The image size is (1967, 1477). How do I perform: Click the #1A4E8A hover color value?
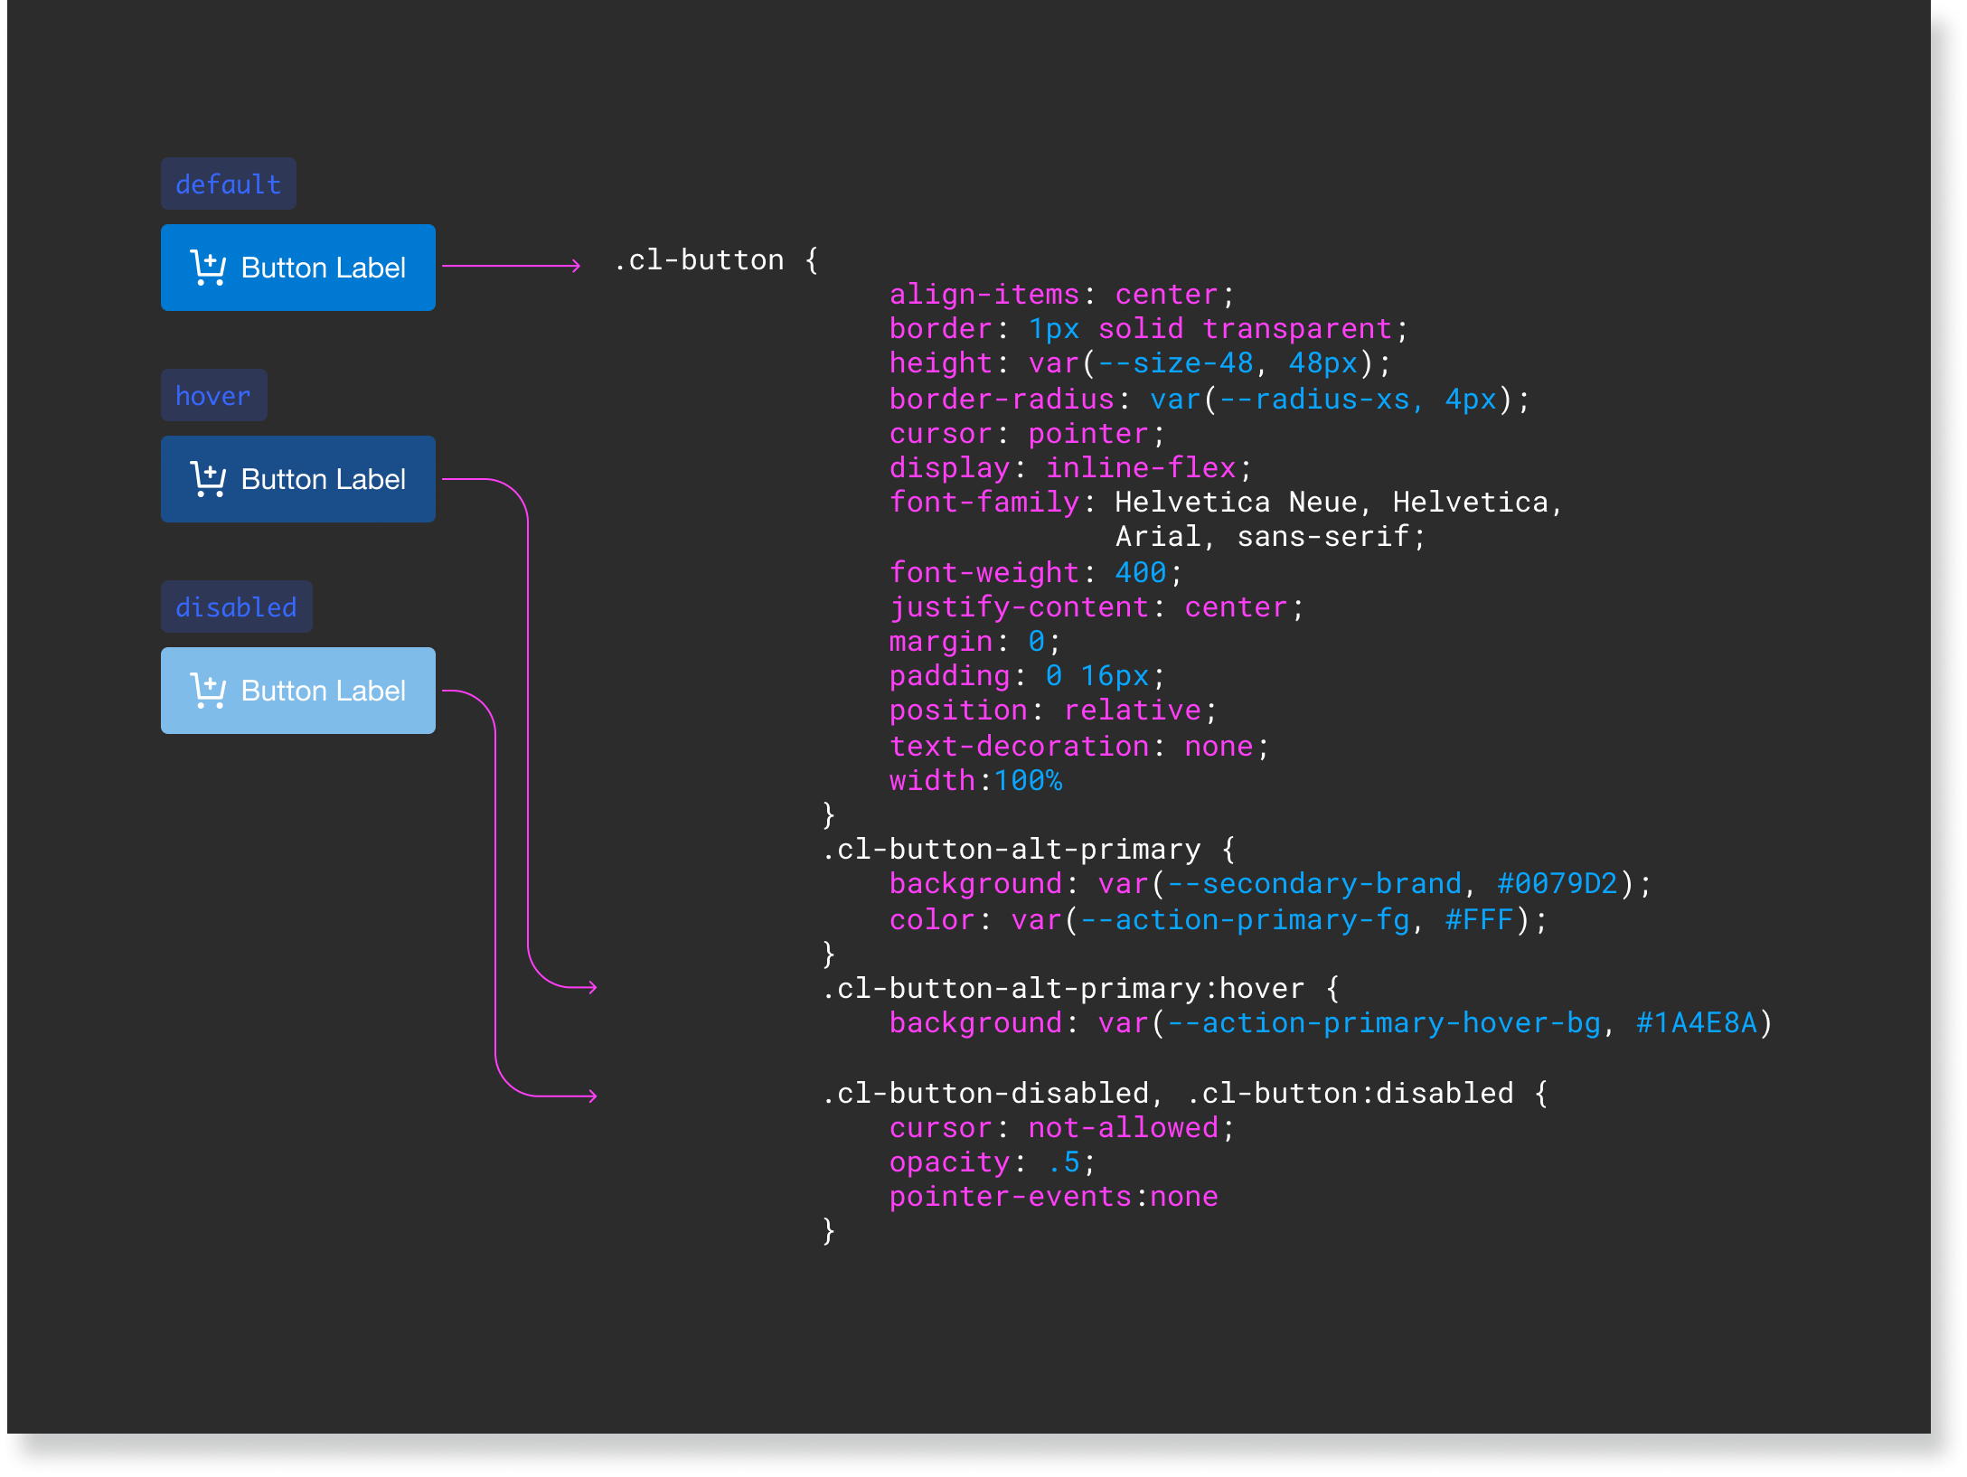click(1696, 1023)
